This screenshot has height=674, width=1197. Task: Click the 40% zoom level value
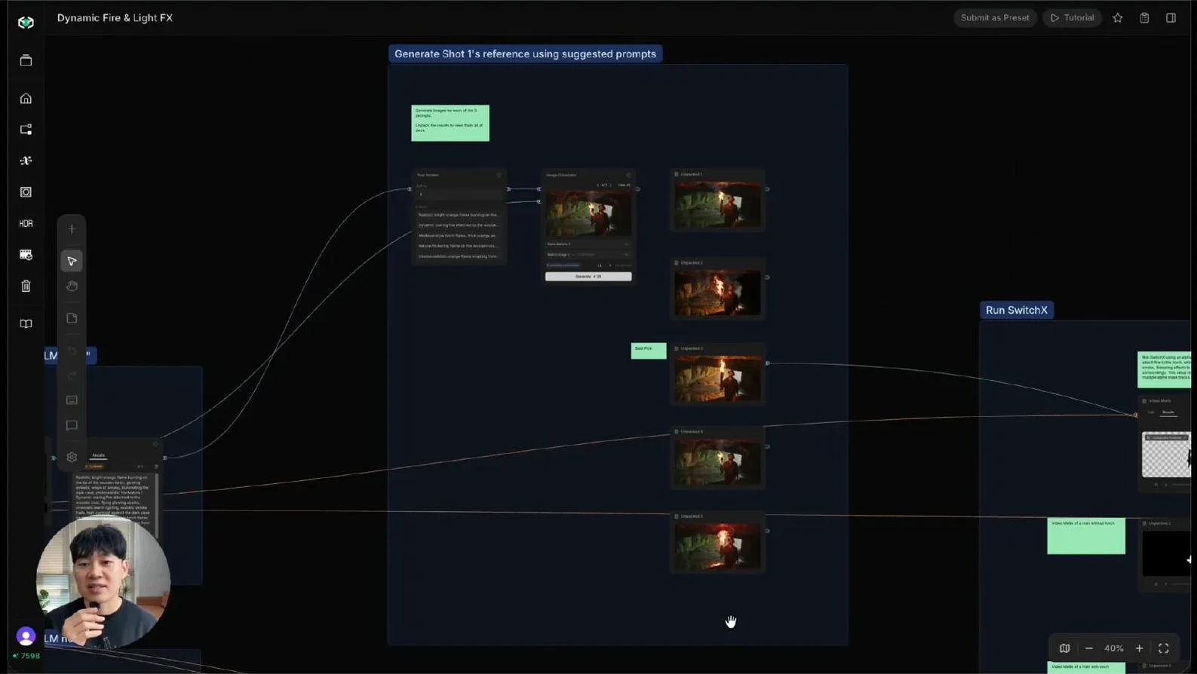[1113, 648]
